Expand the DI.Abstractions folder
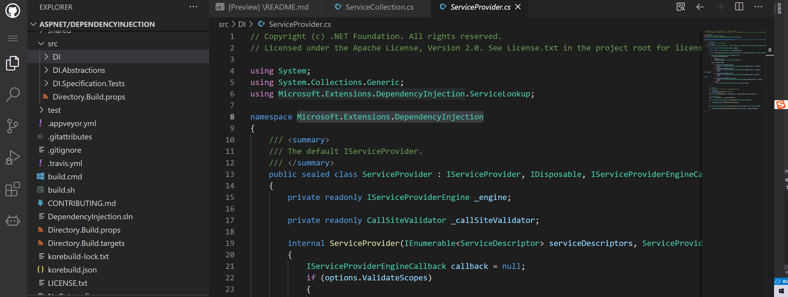 (46, 70)
